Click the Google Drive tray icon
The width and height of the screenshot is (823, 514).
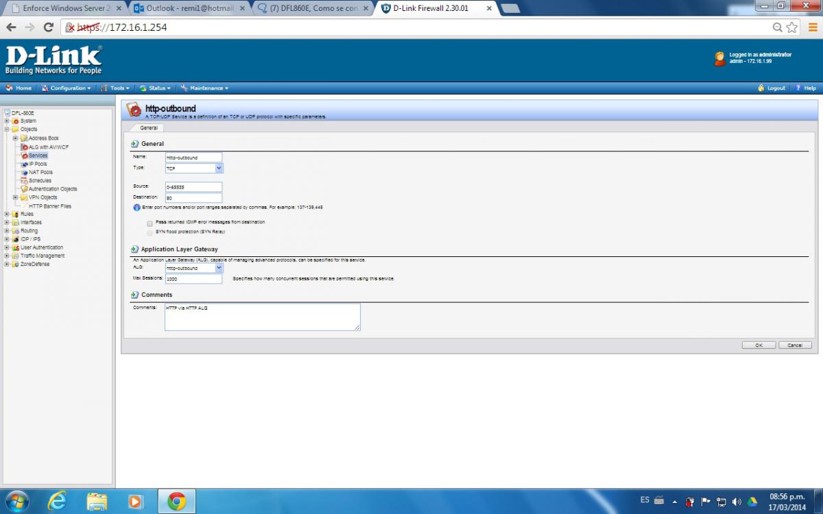click(752, 502)
